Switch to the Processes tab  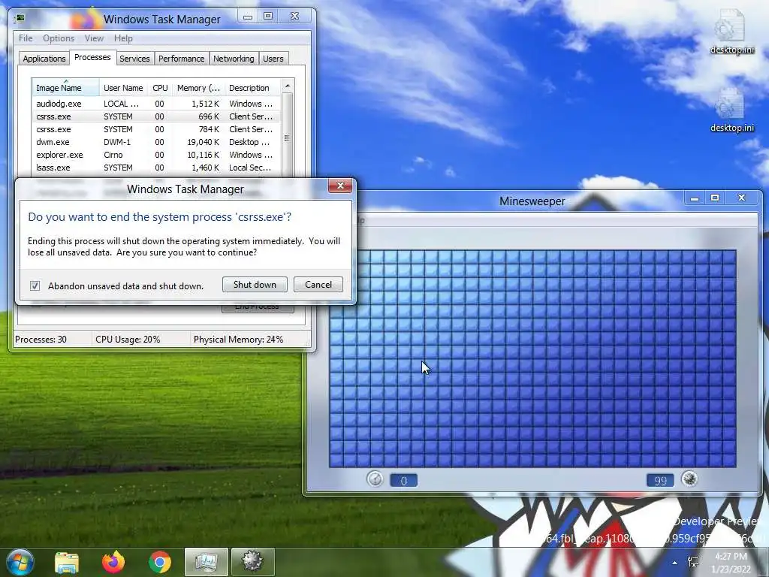pyautogui.click(x=92, y=57)
